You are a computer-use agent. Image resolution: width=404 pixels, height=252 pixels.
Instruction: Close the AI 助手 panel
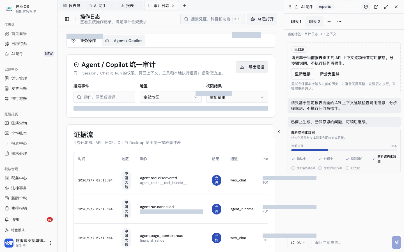pos(396,7)
